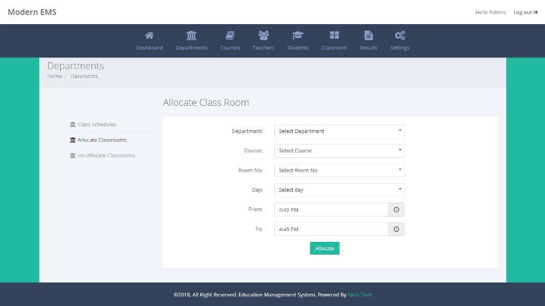Go to Teachers group icon
This screenshot has height=306, width=545.
[x=263, y=36]
